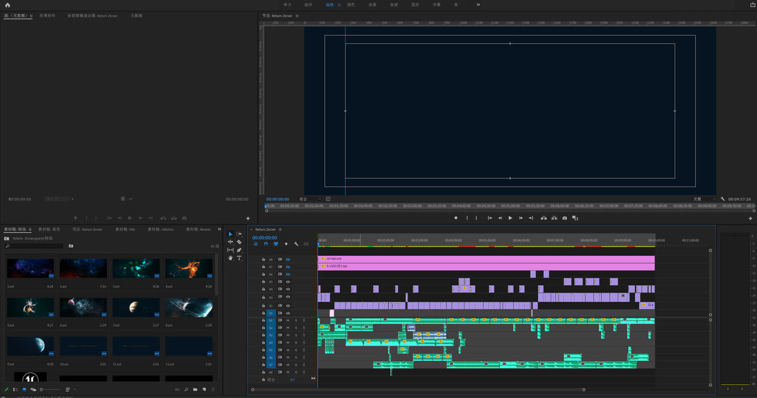Select the Pen tool
The image size is (757, 398).
pos(239,250)
